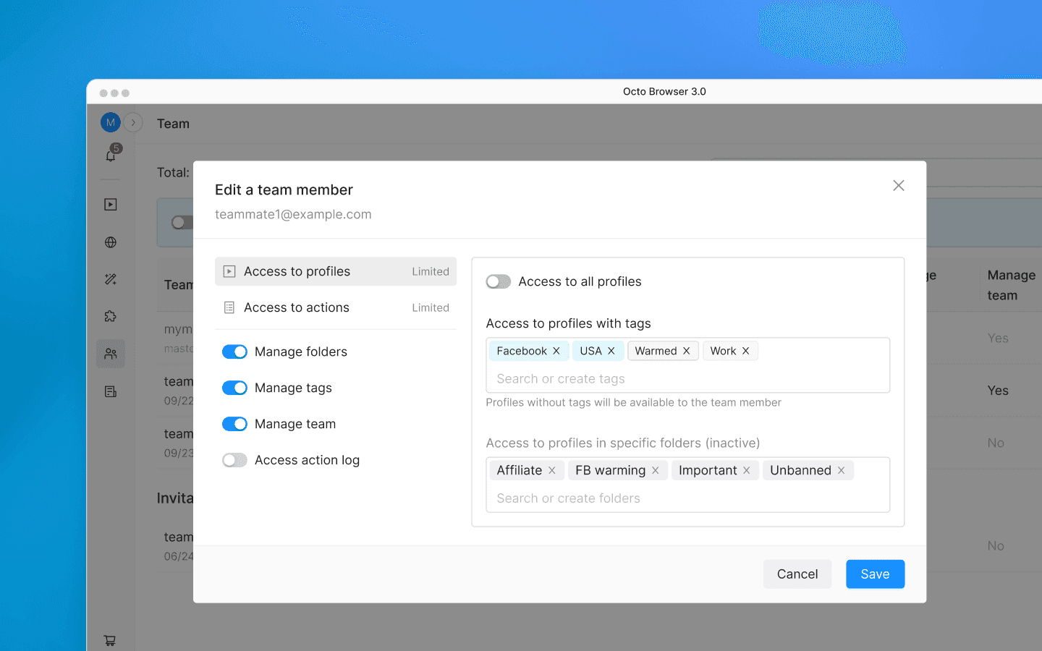Select the Access to actions tab

coord(336,307)
